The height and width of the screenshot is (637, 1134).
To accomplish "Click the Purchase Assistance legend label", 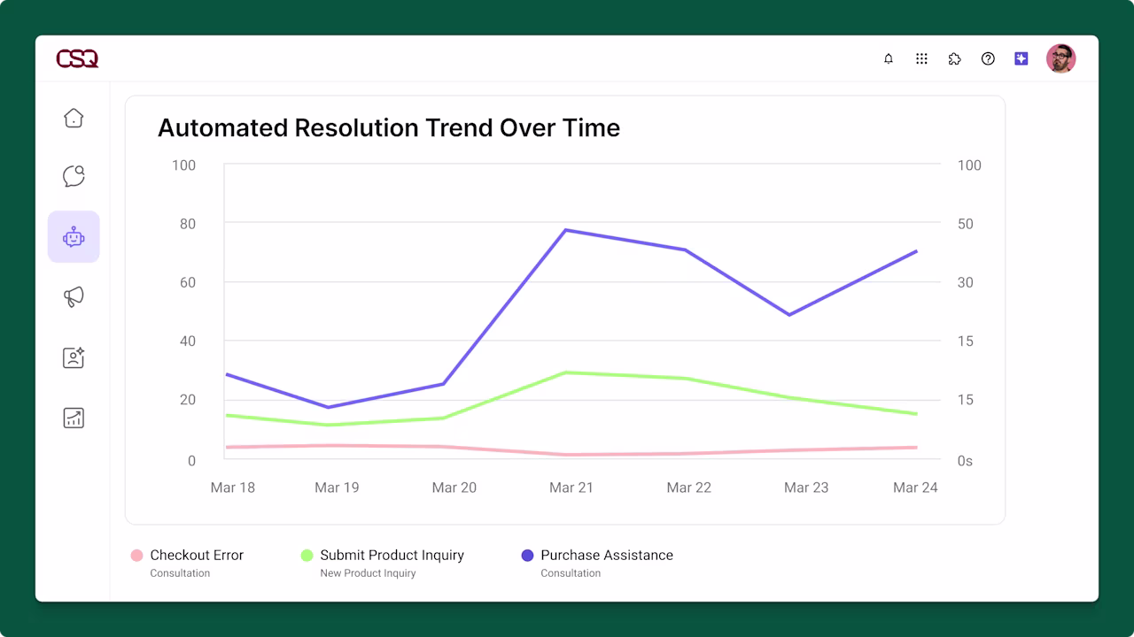I will [607, 556].
